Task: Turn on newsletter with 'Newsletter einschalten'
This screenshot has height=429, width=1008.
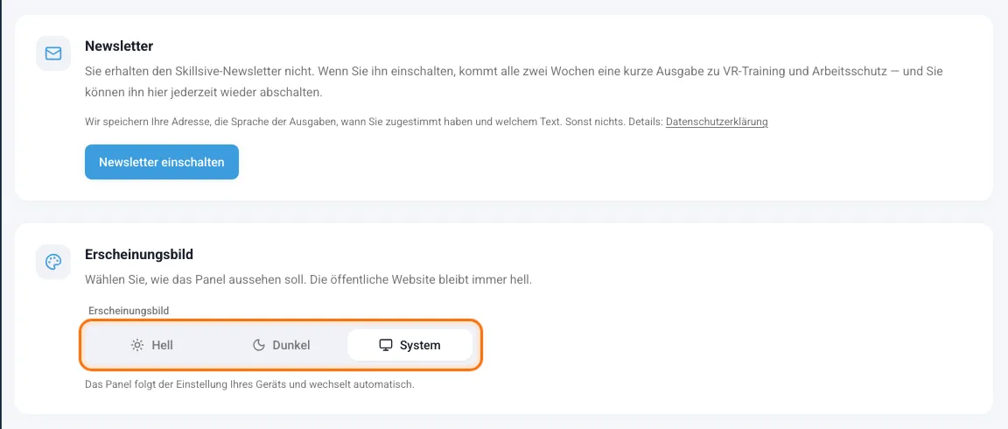Action: tap(161, 162)
